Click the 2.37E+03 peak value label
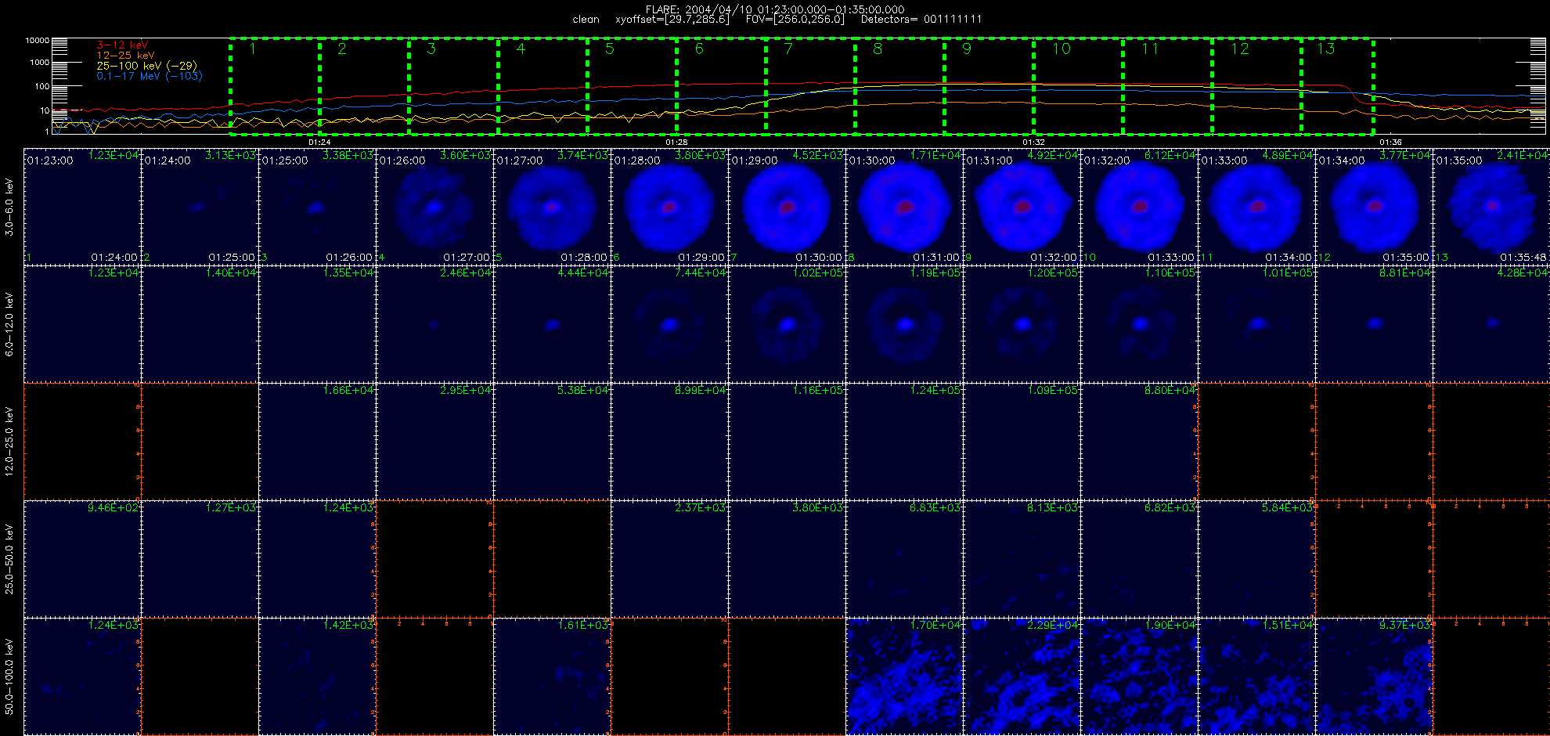 (701, 507)
